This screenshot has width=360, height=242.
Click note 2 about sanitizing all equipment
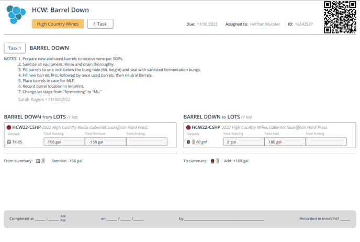pos(66,64)
